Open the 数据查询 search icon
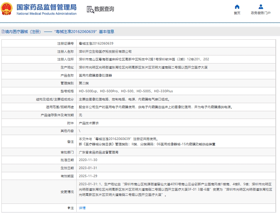The height and width of the screenshot is (214, 280). pyautogui.click(x=90, y=9)
